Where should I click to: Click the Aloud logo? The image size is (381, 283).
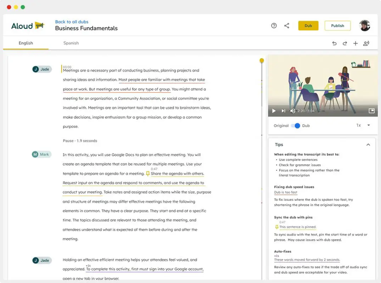click(x=28, y=26)
